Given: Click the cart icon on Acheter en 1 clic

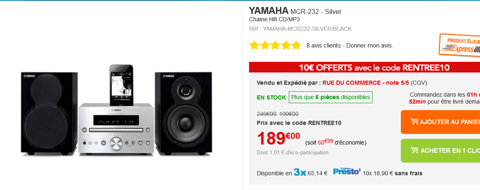Looking at the screenshot, I should point(414,150).
